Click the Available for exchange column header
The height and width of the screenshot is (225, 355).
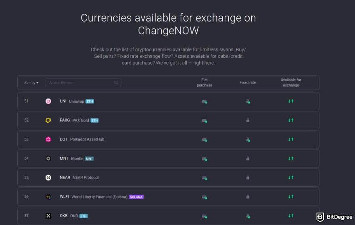(291, 82)
